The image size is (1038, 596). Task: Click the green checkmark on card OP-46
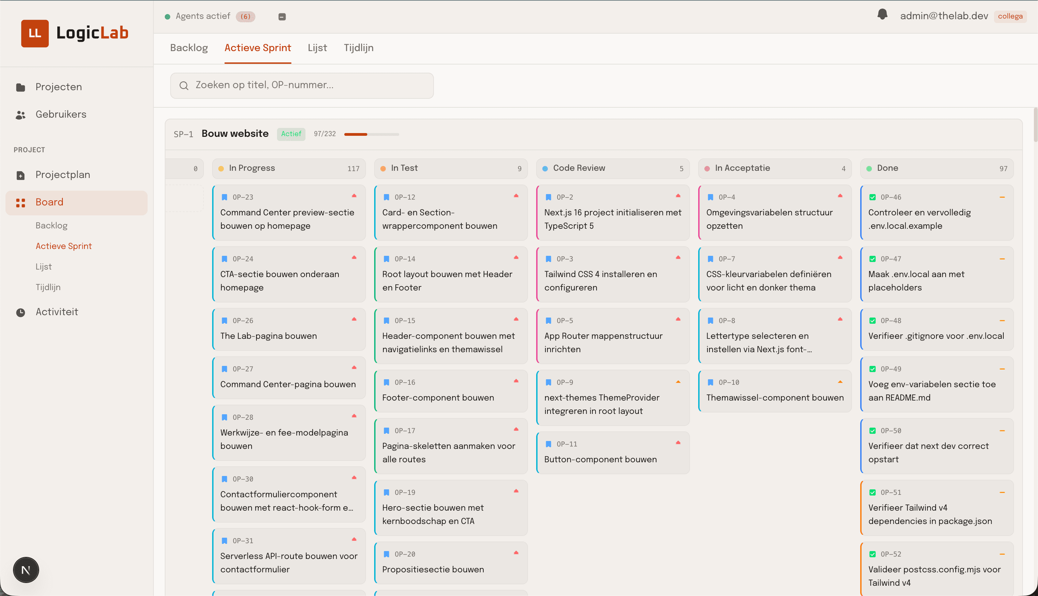tap(873, 197)
